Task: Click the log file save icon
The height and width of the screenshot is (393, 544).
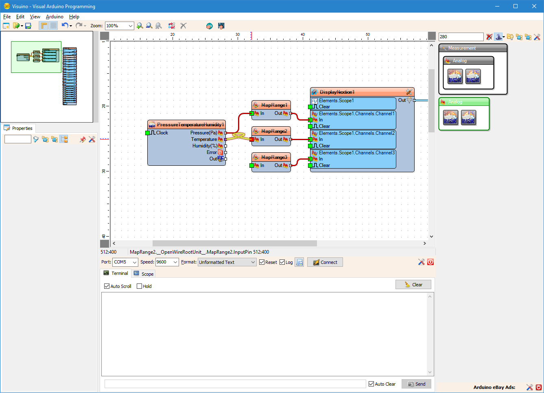Action: point(299,262)
